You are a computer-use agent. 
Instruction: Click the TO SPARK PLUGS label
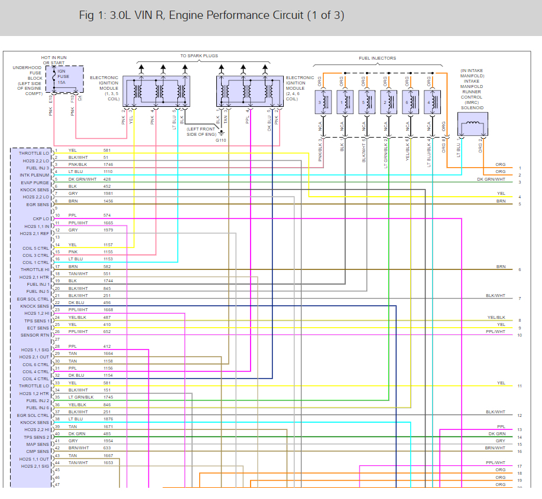[199, 56]
